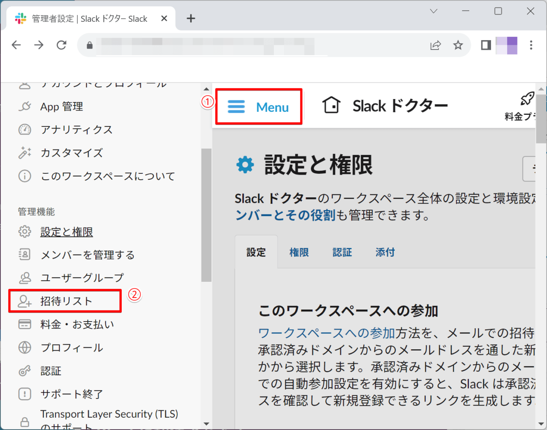This screenshot has height=430, width=547.
Task: Open サポート終了 in the sidebar
Action: click(72, 394)
